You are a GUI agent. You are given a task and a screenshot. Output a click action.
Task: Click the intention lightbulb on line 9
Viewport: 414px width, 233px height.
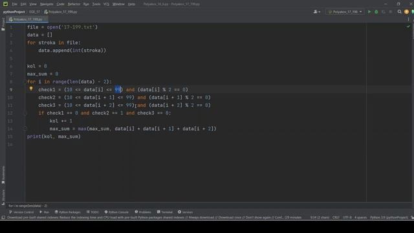pyautogui.click(x=31, y=89)
